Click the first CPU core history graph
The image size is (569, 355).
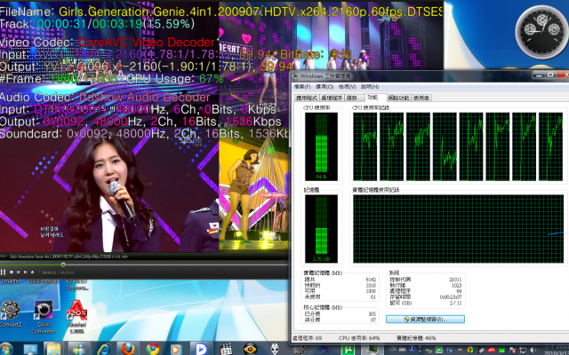[365, 146]
